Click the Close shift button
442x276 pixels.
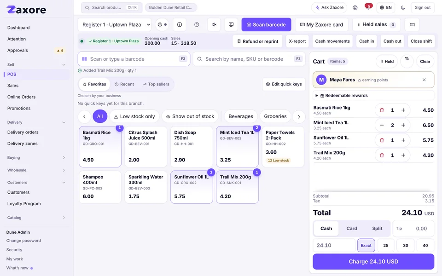coord(421,41)
